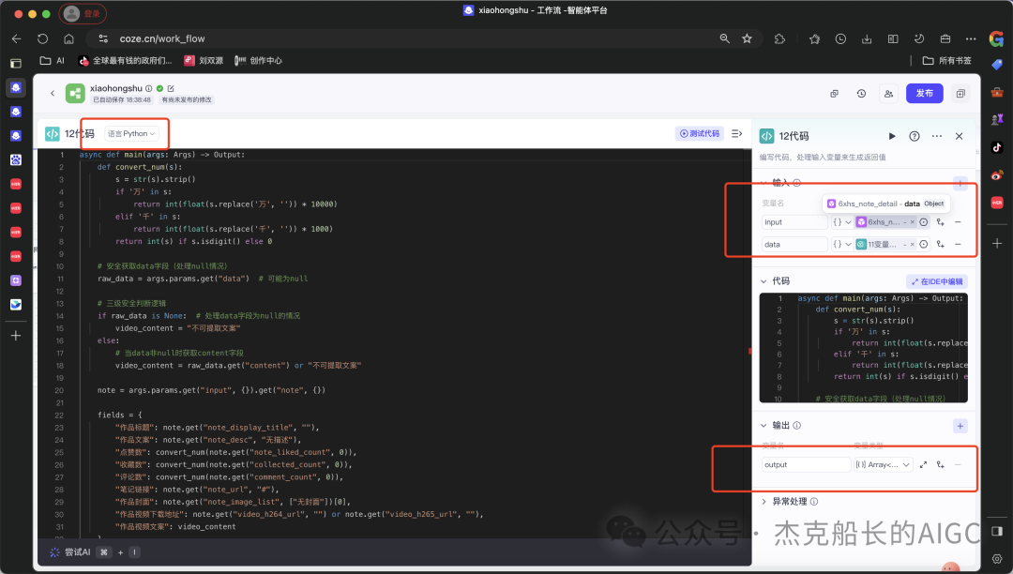Add a new input variable with plus button
The image size is (1013, 574).
click(x=960, y=184)
